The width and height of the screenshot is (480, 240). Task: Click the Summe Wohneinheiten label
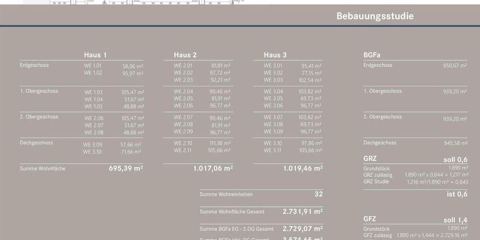point(226,194)
